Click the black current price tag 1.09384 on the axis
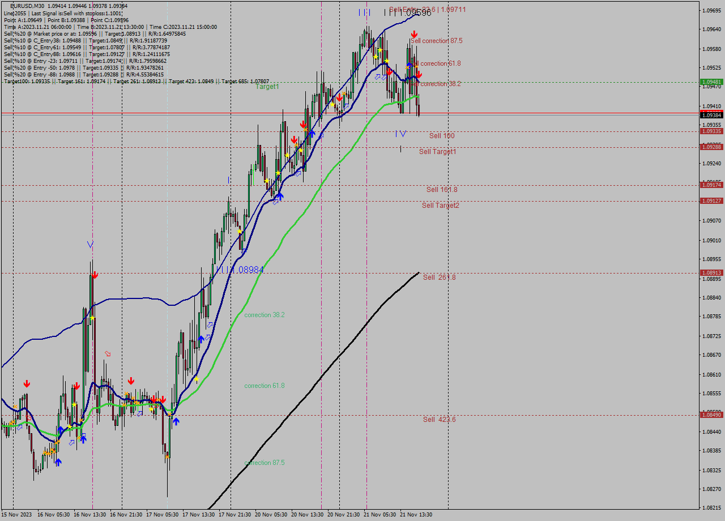This screenshot has width=725, height=521. click(x=712, y=115)
